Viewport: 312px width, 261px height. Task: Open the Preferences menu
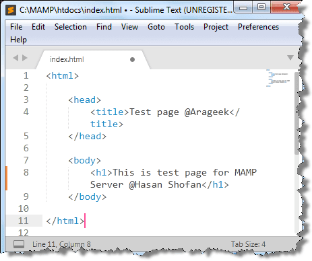(258, 27)
